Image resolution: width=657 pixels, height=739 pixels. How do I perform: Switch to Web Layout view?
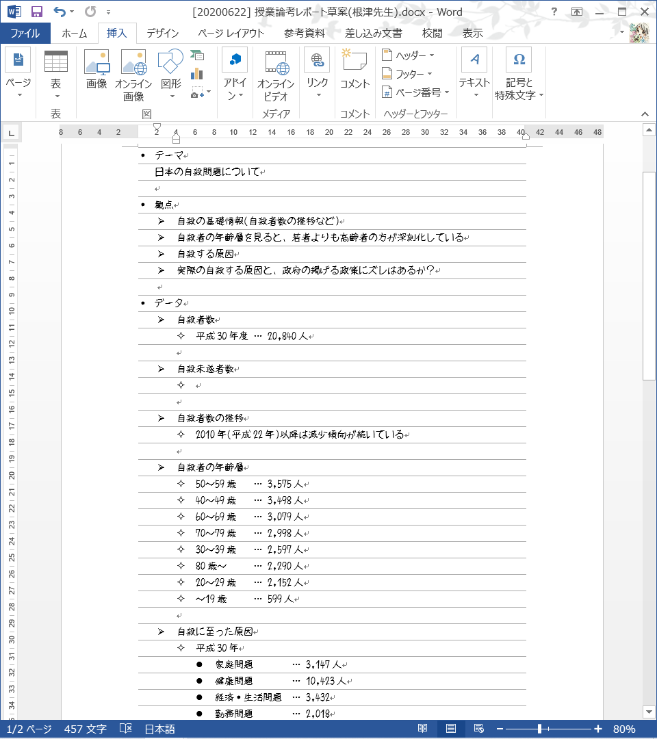point(479,729)
